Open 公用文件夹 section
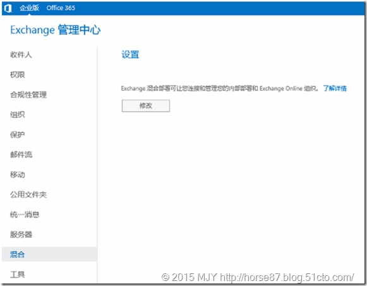The image size is (367, 286). tap(28, 194)
